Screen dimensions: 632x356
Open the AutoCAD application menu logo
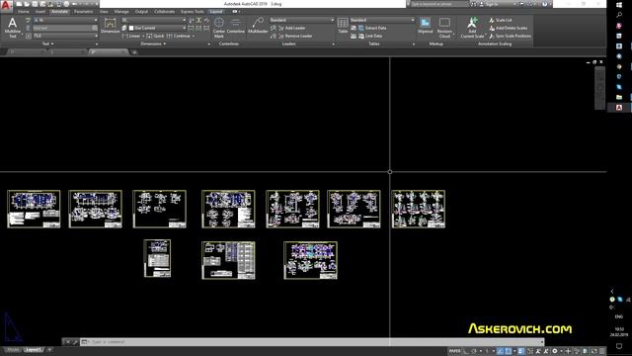click(x=6, y=5)
